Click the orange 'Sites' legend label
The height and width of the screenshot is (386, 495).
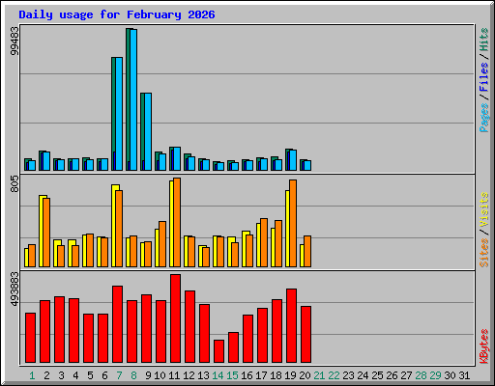click(x=484, y=253)
